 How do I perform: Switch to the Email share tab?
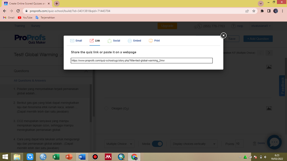tap(76, 40)
